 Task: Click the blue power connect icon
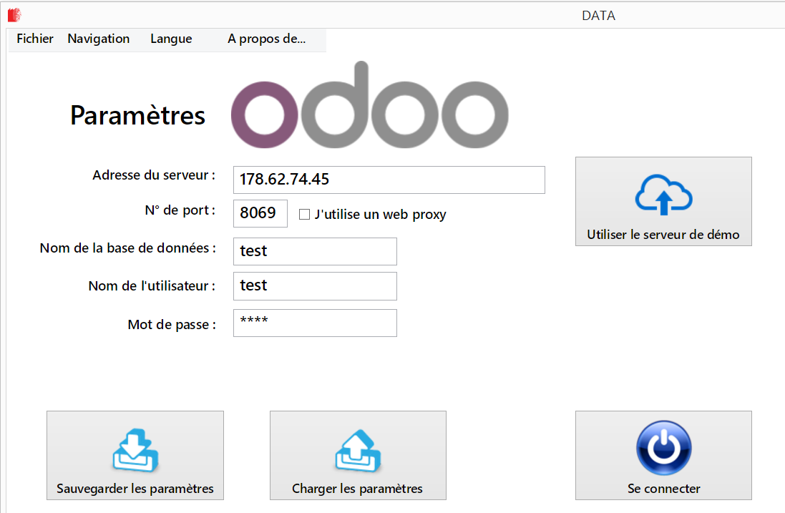point(664,447)
